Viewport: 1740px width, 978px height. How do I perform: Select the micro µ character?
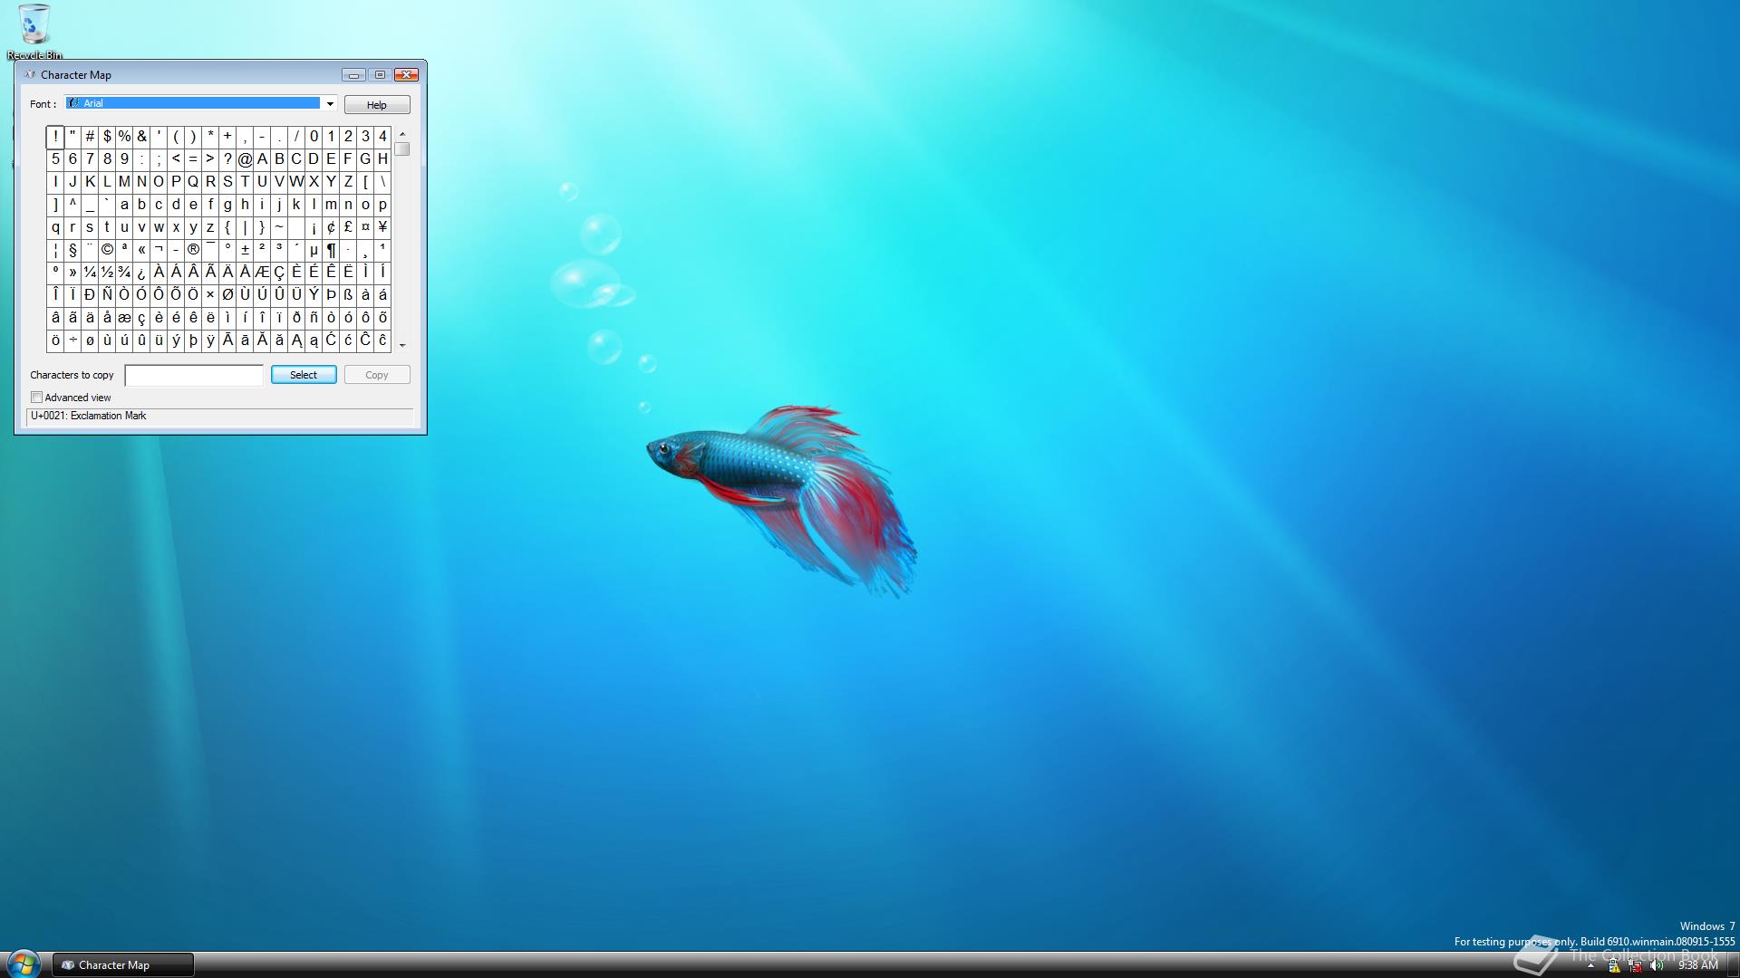[x=314, y=250]
